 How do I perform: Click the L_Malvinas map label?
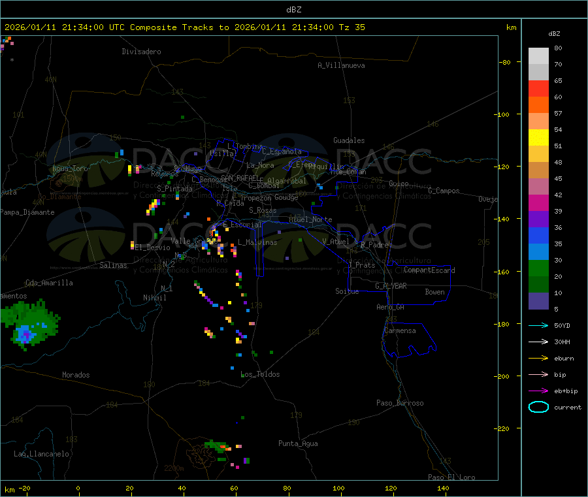(x=257, y=242)
